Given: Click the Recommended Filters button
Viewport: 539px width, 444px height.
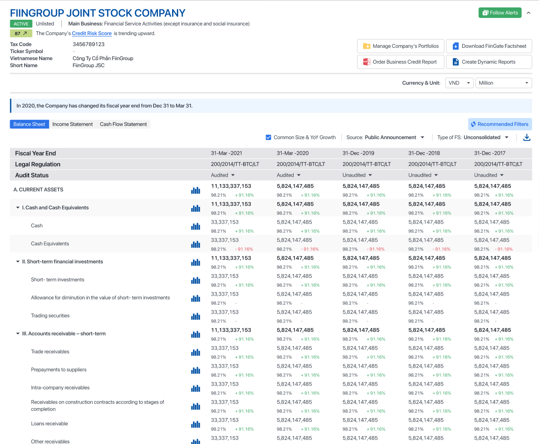Looking at the screenshot, I should point(499,124).
